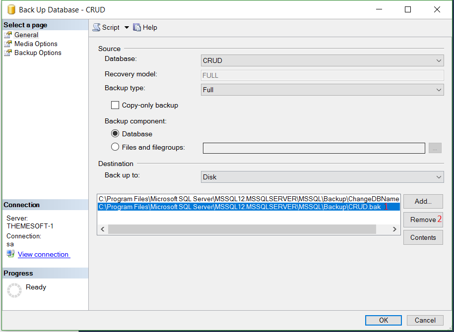Click the progress Ready spinner icon
The width and height of the screenshot is (454, 332).
coord(14,290)
